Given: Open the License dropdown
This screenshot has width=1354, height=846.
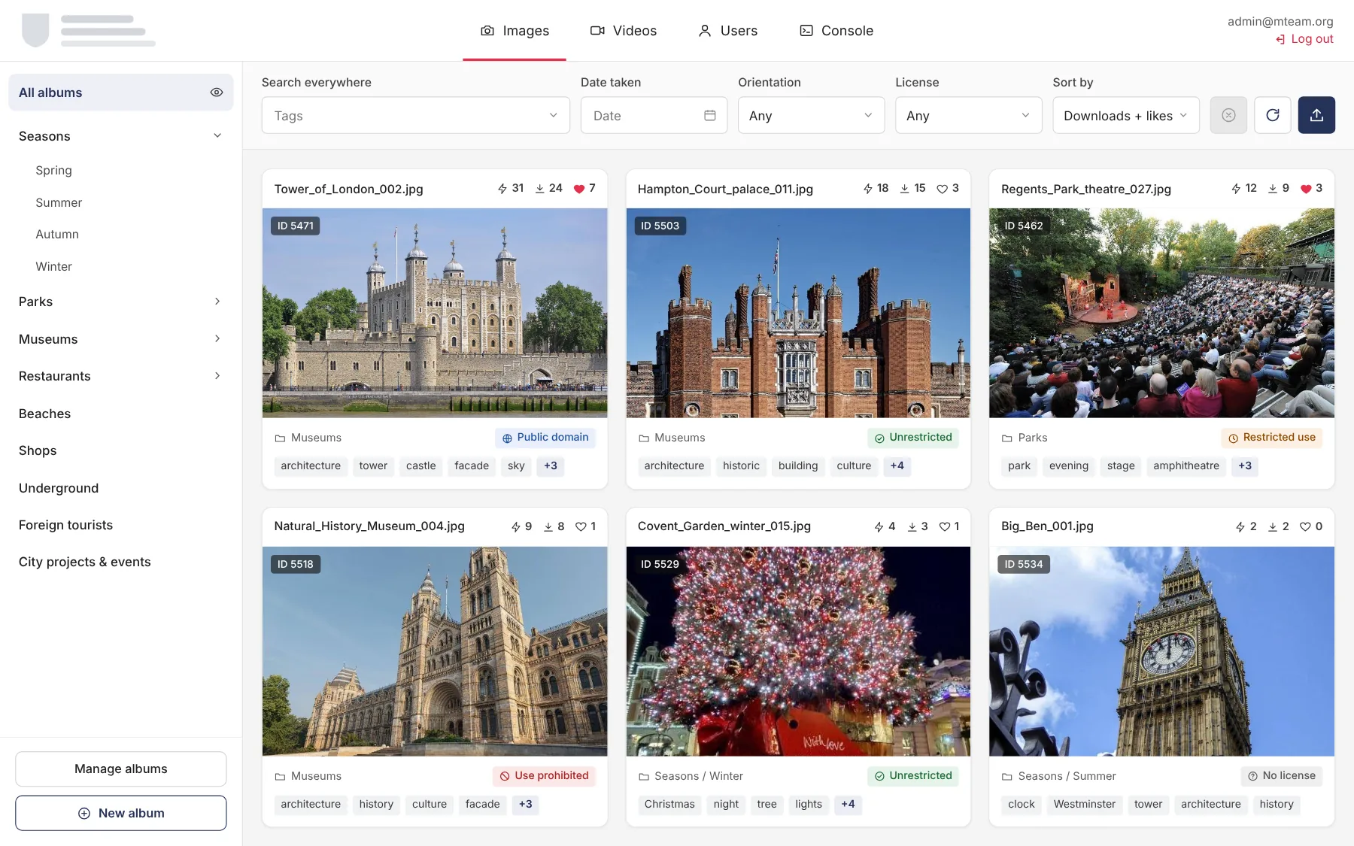Looking at the screenshot, I should 968,115.
